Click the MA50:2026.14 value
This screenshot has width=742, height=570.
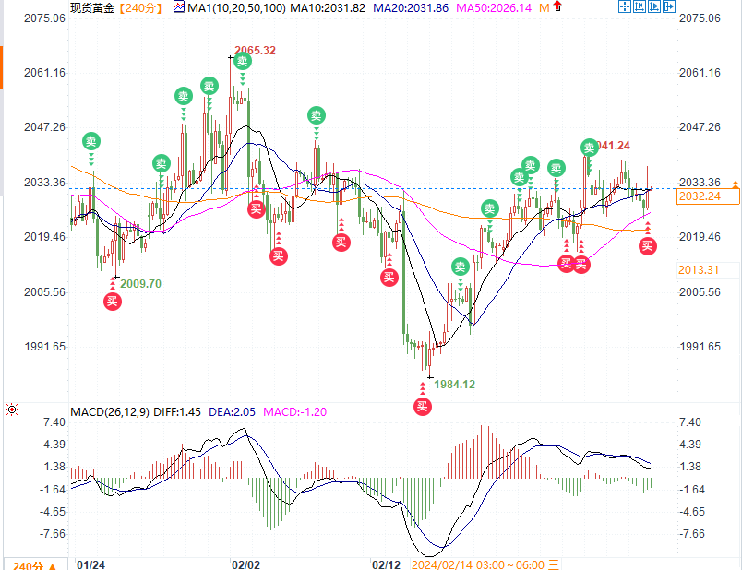494,7
